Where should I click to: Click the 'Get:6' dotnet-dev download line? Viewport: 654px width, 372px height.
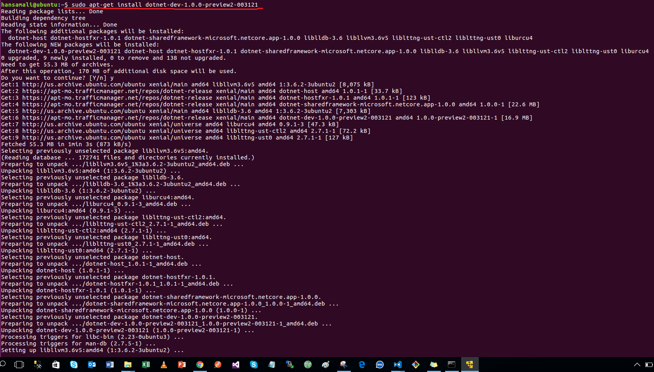(267, 118)
